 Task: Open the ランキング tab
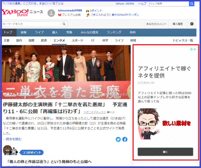click(114, 32)
